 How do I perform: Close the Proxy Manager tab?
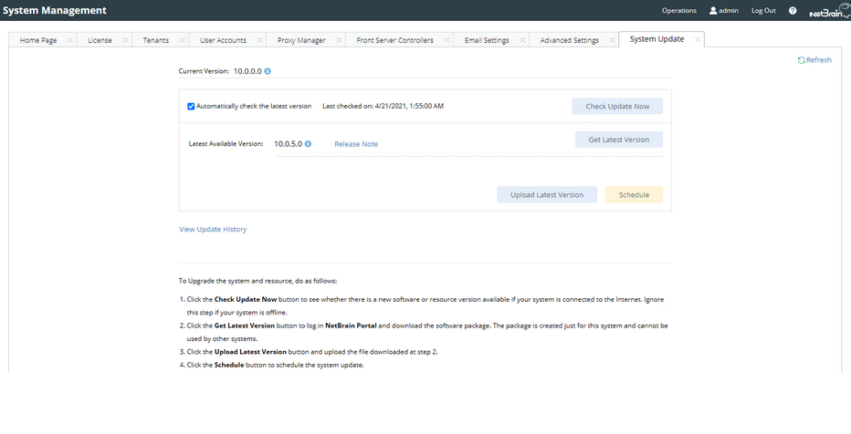pos(339,40)
